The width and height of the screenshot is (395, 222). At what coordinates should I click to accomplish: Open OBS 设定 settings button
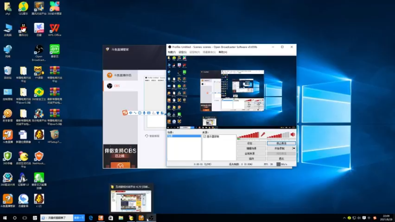pos(251,143)
